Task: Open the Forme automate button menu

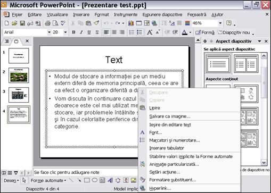Action: 48,180
